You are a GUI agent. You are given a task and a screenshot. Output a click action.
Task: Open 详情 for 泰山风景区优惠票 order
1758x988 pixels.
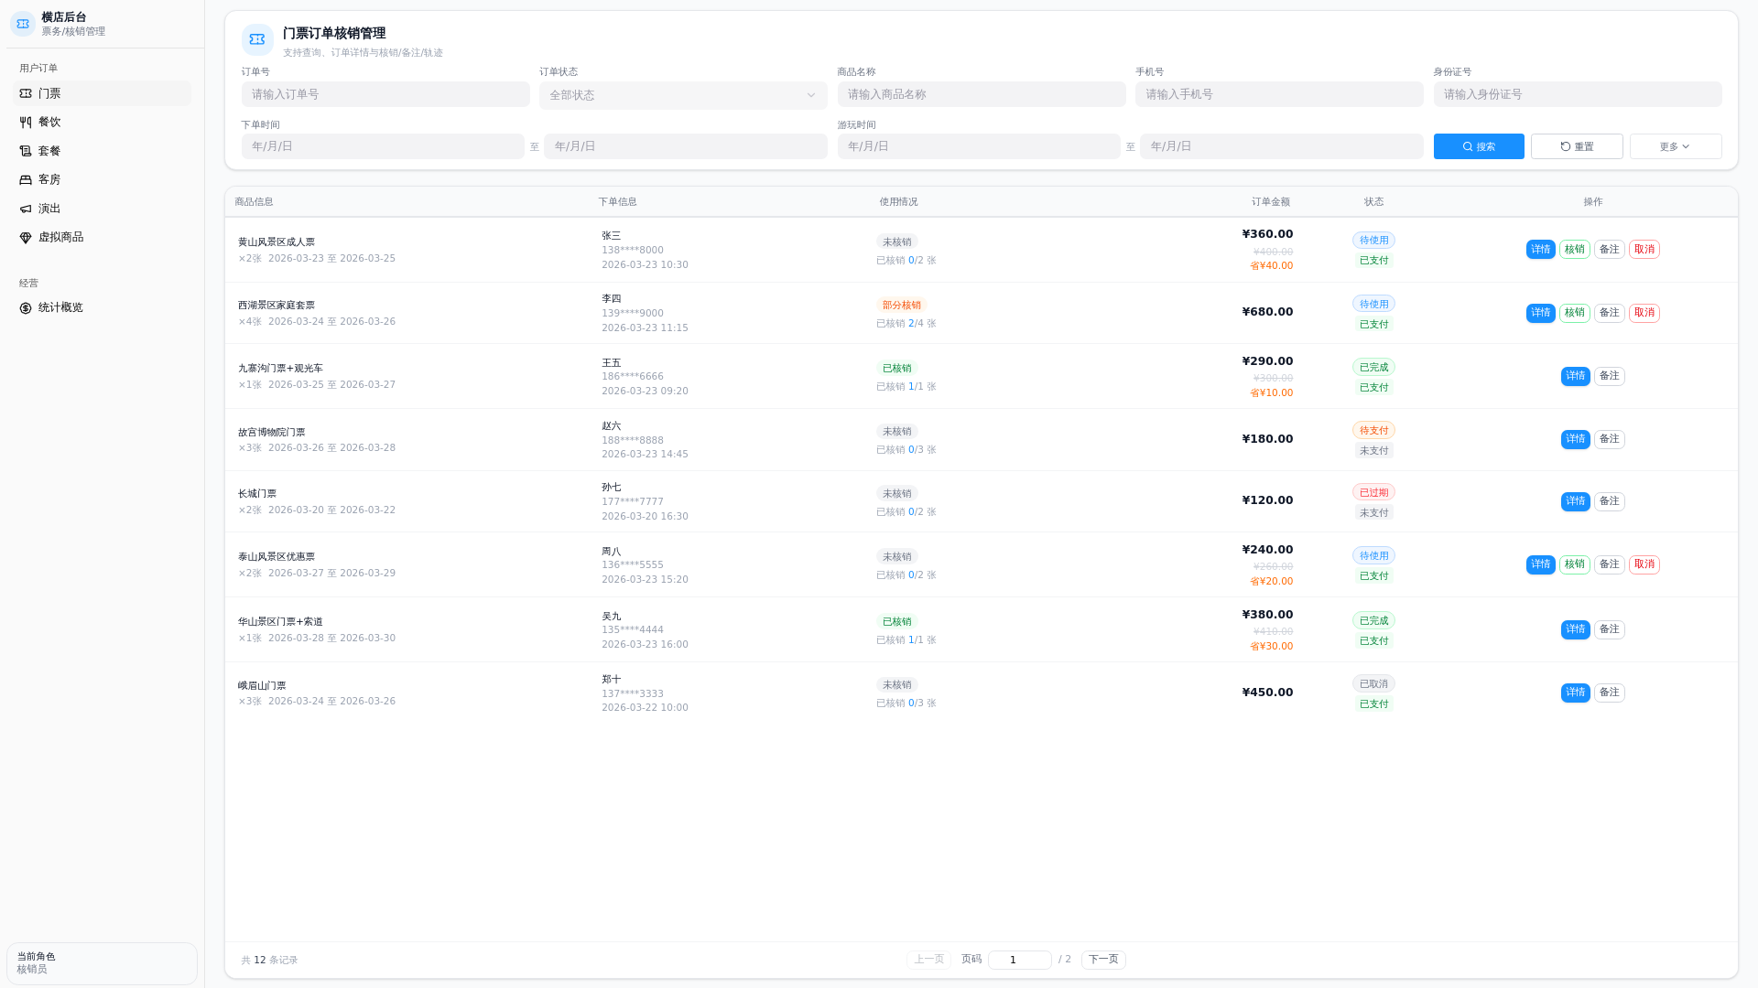click(1541, 564)
